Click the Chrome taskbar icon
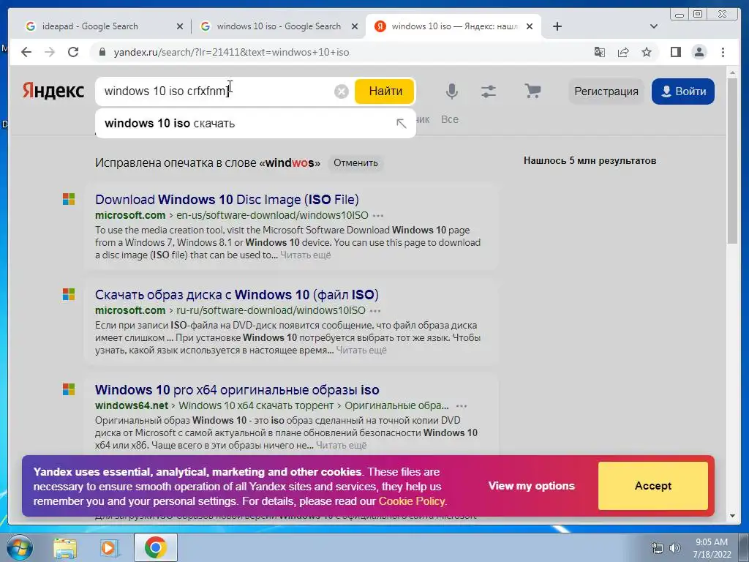The height and width of the screenshot is (562, 749). (155, 547)
